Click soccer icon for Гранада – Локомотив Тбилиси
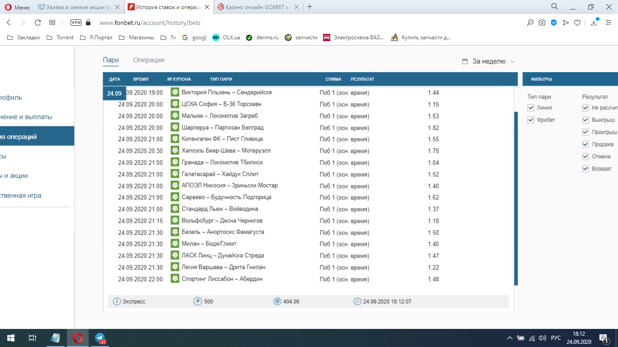618x347 pixels. pos(175,162)
